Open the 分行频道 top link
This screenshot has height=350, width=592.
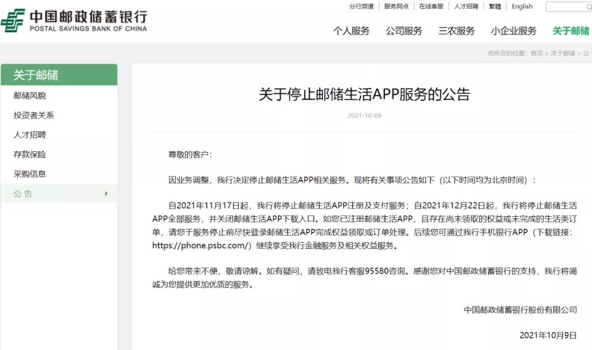pyautogui.click(x=361, y=7)
